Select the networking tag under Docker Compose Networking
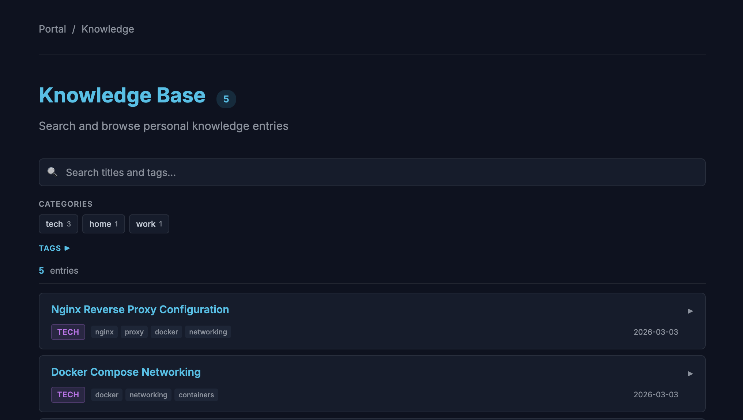 [148, 394]
